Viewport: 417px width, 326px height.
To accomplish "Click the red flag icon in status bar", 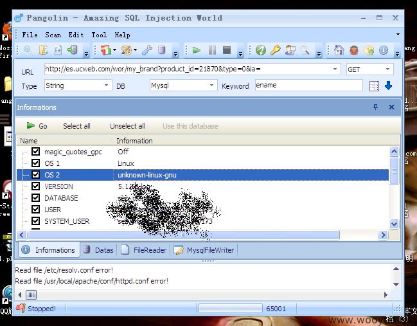I will coord(21,309).
